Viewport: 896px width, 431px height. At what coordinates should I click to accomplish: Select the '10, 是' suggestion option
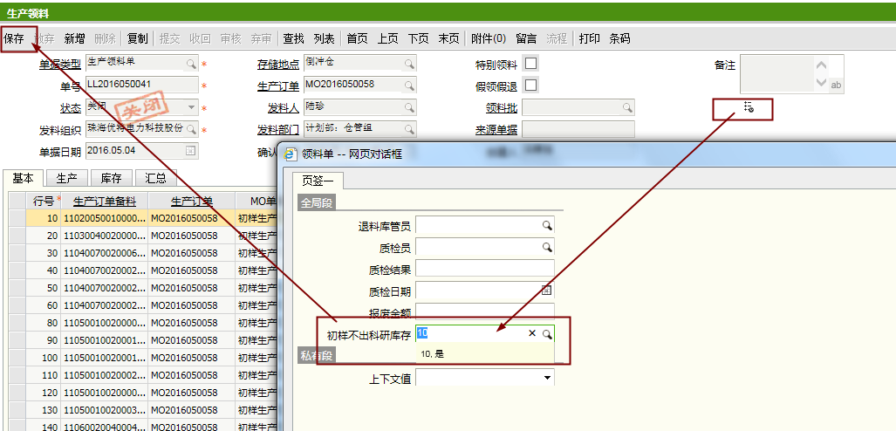coord(433,354)
